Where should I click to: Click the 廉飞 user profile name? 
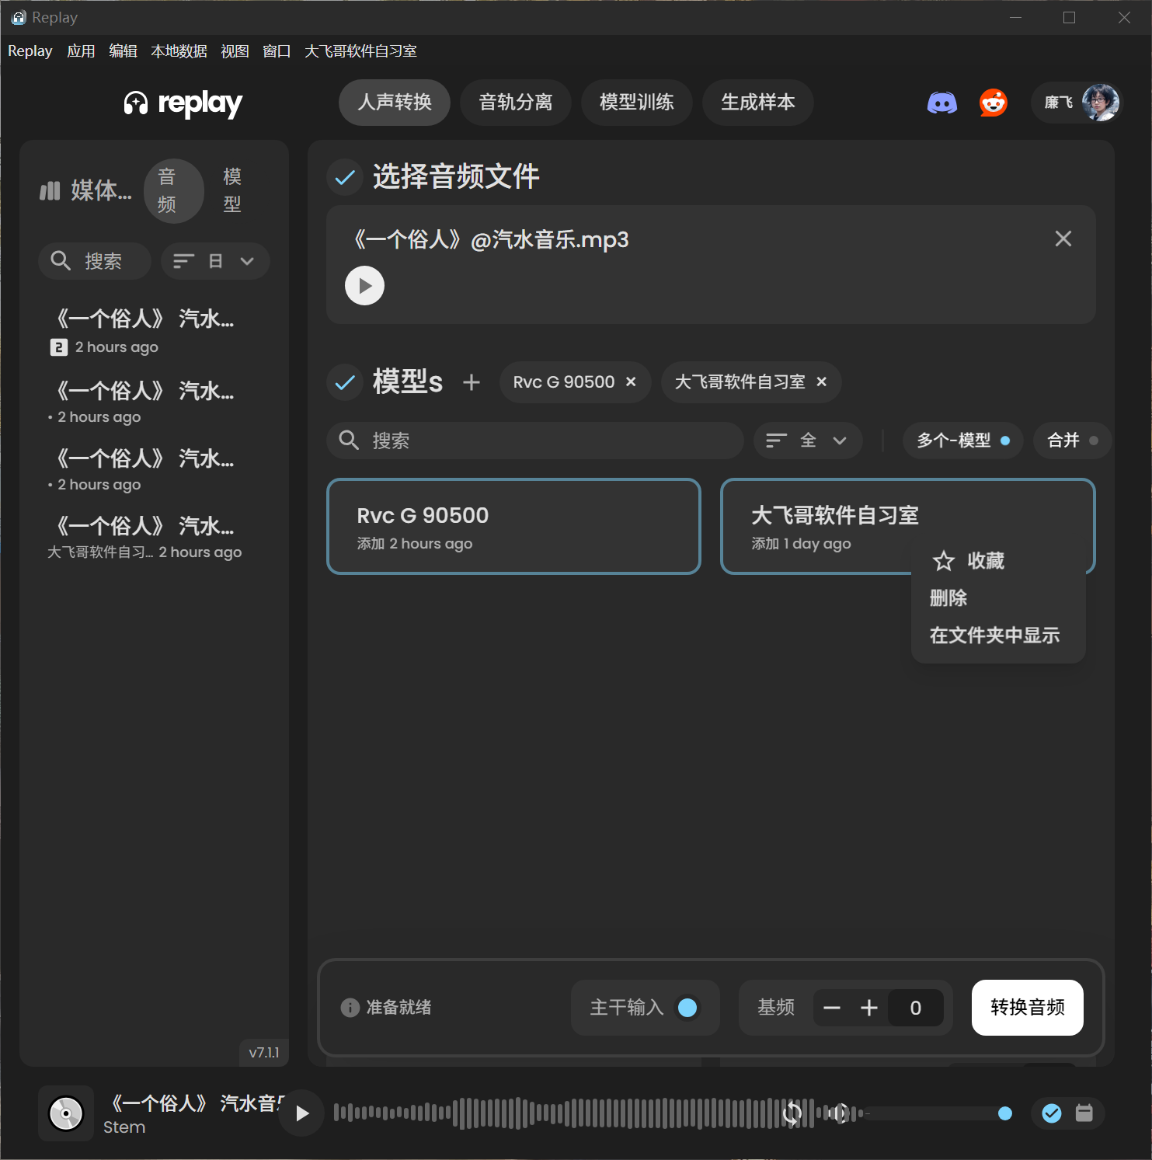(x=1059, y=103)
